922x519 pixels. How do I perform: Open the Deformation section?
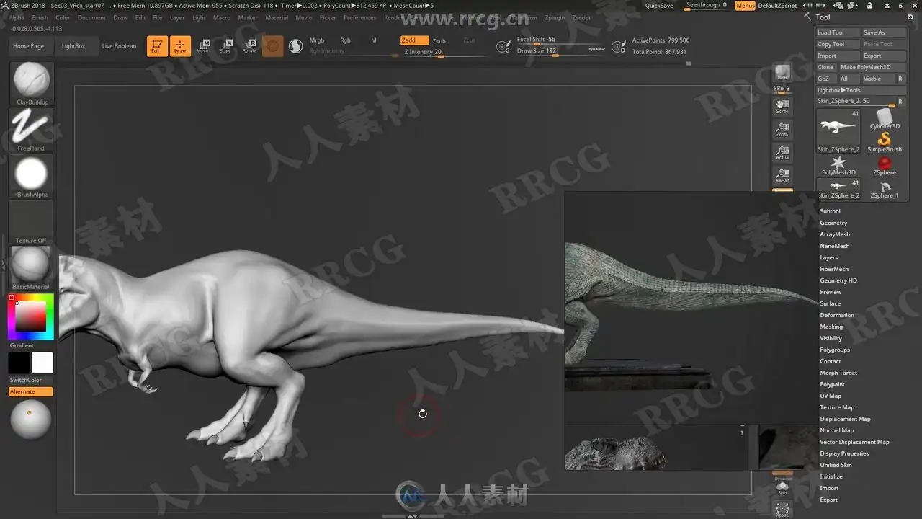pos(837,315)
